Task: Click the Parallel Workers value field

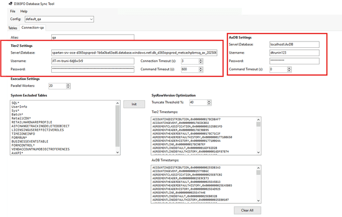Action: 57,86
